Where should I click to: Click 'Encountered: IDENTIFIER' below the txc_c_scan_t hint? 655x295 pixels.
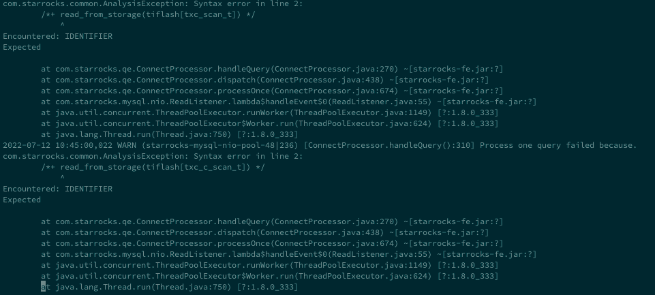click(58, 189)
